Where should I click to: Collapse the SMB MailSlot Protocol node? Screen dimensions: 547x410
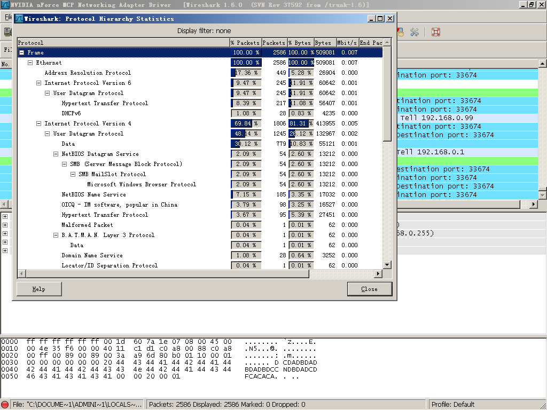coord(73,175)
